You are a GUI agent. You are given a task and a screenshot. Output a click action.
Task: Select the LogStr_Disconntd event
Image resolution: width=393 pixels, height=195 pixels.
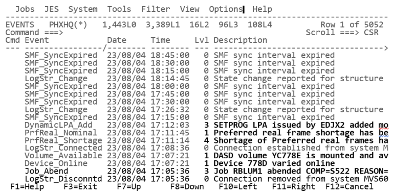tap(63, 179)
